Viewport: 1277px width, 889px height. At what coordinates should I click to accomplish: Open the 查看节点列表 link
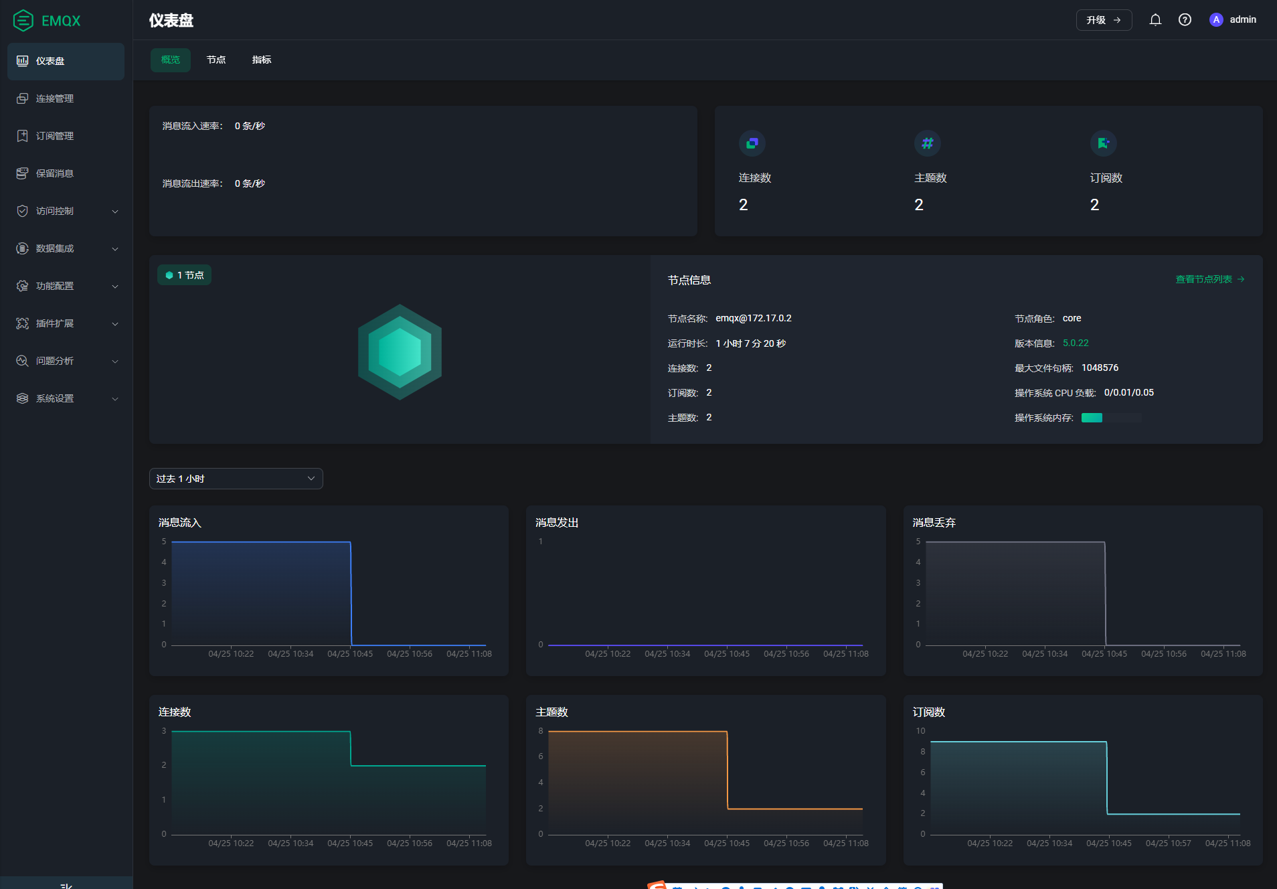pos(1209,279)
